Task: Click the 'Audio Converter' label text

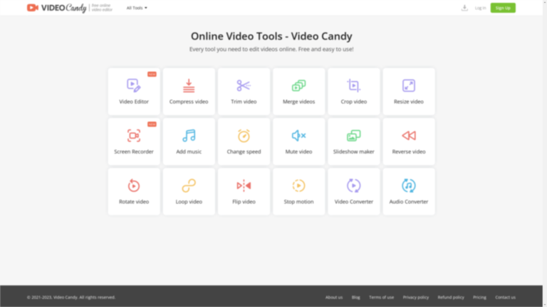Action: (409, 202)
